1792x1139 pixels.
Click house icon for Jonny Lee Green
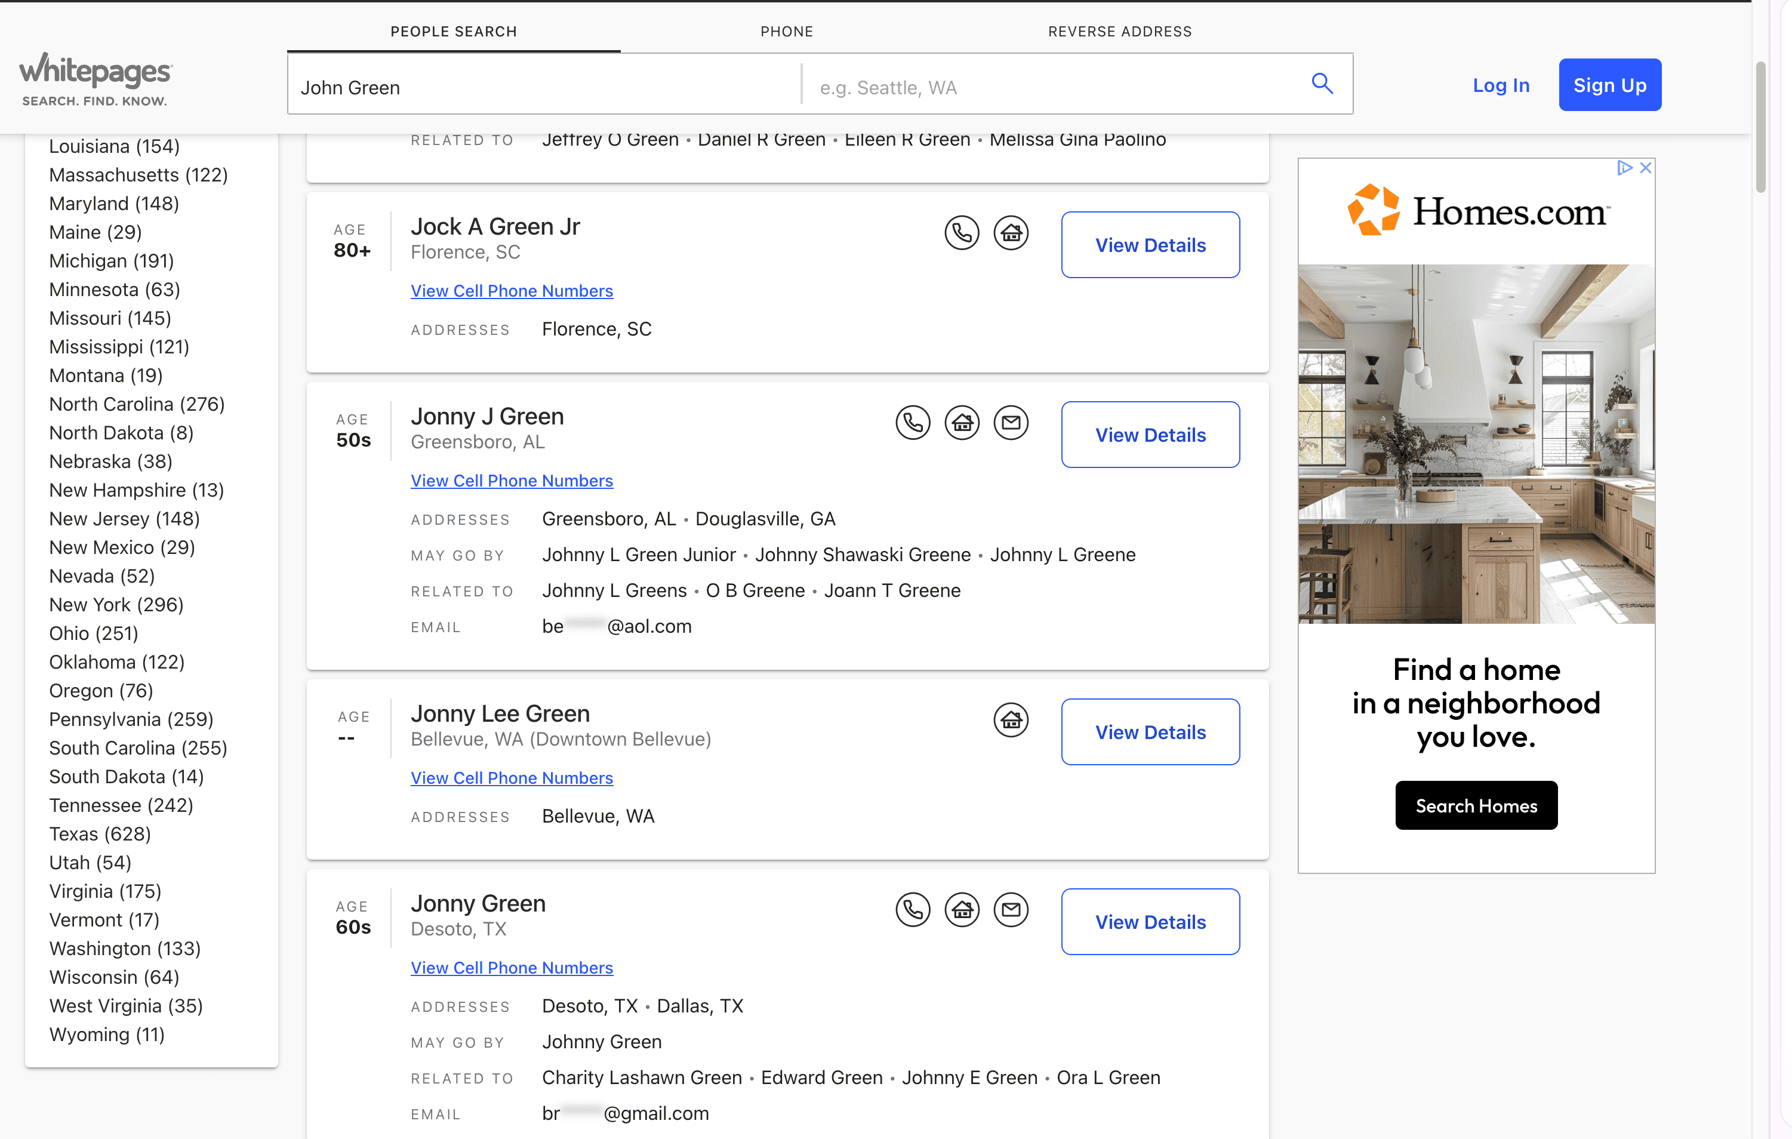coord(1011,720)
